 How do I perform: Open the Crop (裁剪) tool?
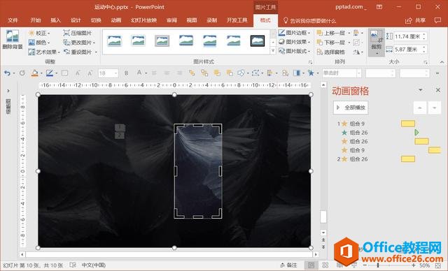click(377, 42)
